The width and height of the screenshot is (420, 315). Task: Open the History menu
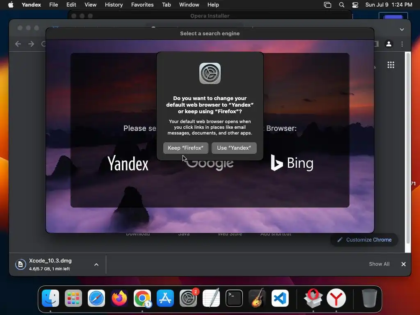pyautogui.click(x=114, y=5)
